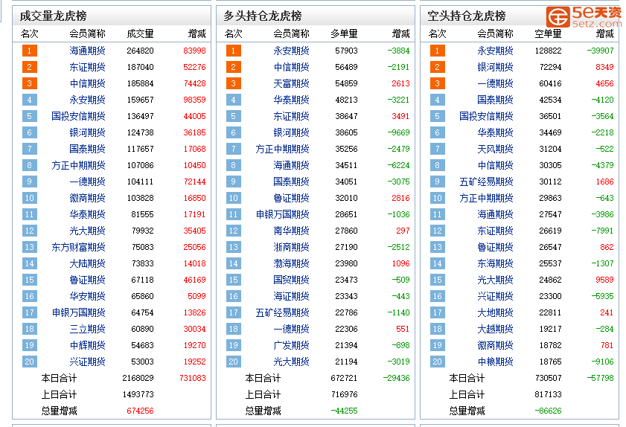626x427 pixels.
Task: Open 永安期货 link in 多头持仓龙虎榜
Action: click(x=292, y=51)
